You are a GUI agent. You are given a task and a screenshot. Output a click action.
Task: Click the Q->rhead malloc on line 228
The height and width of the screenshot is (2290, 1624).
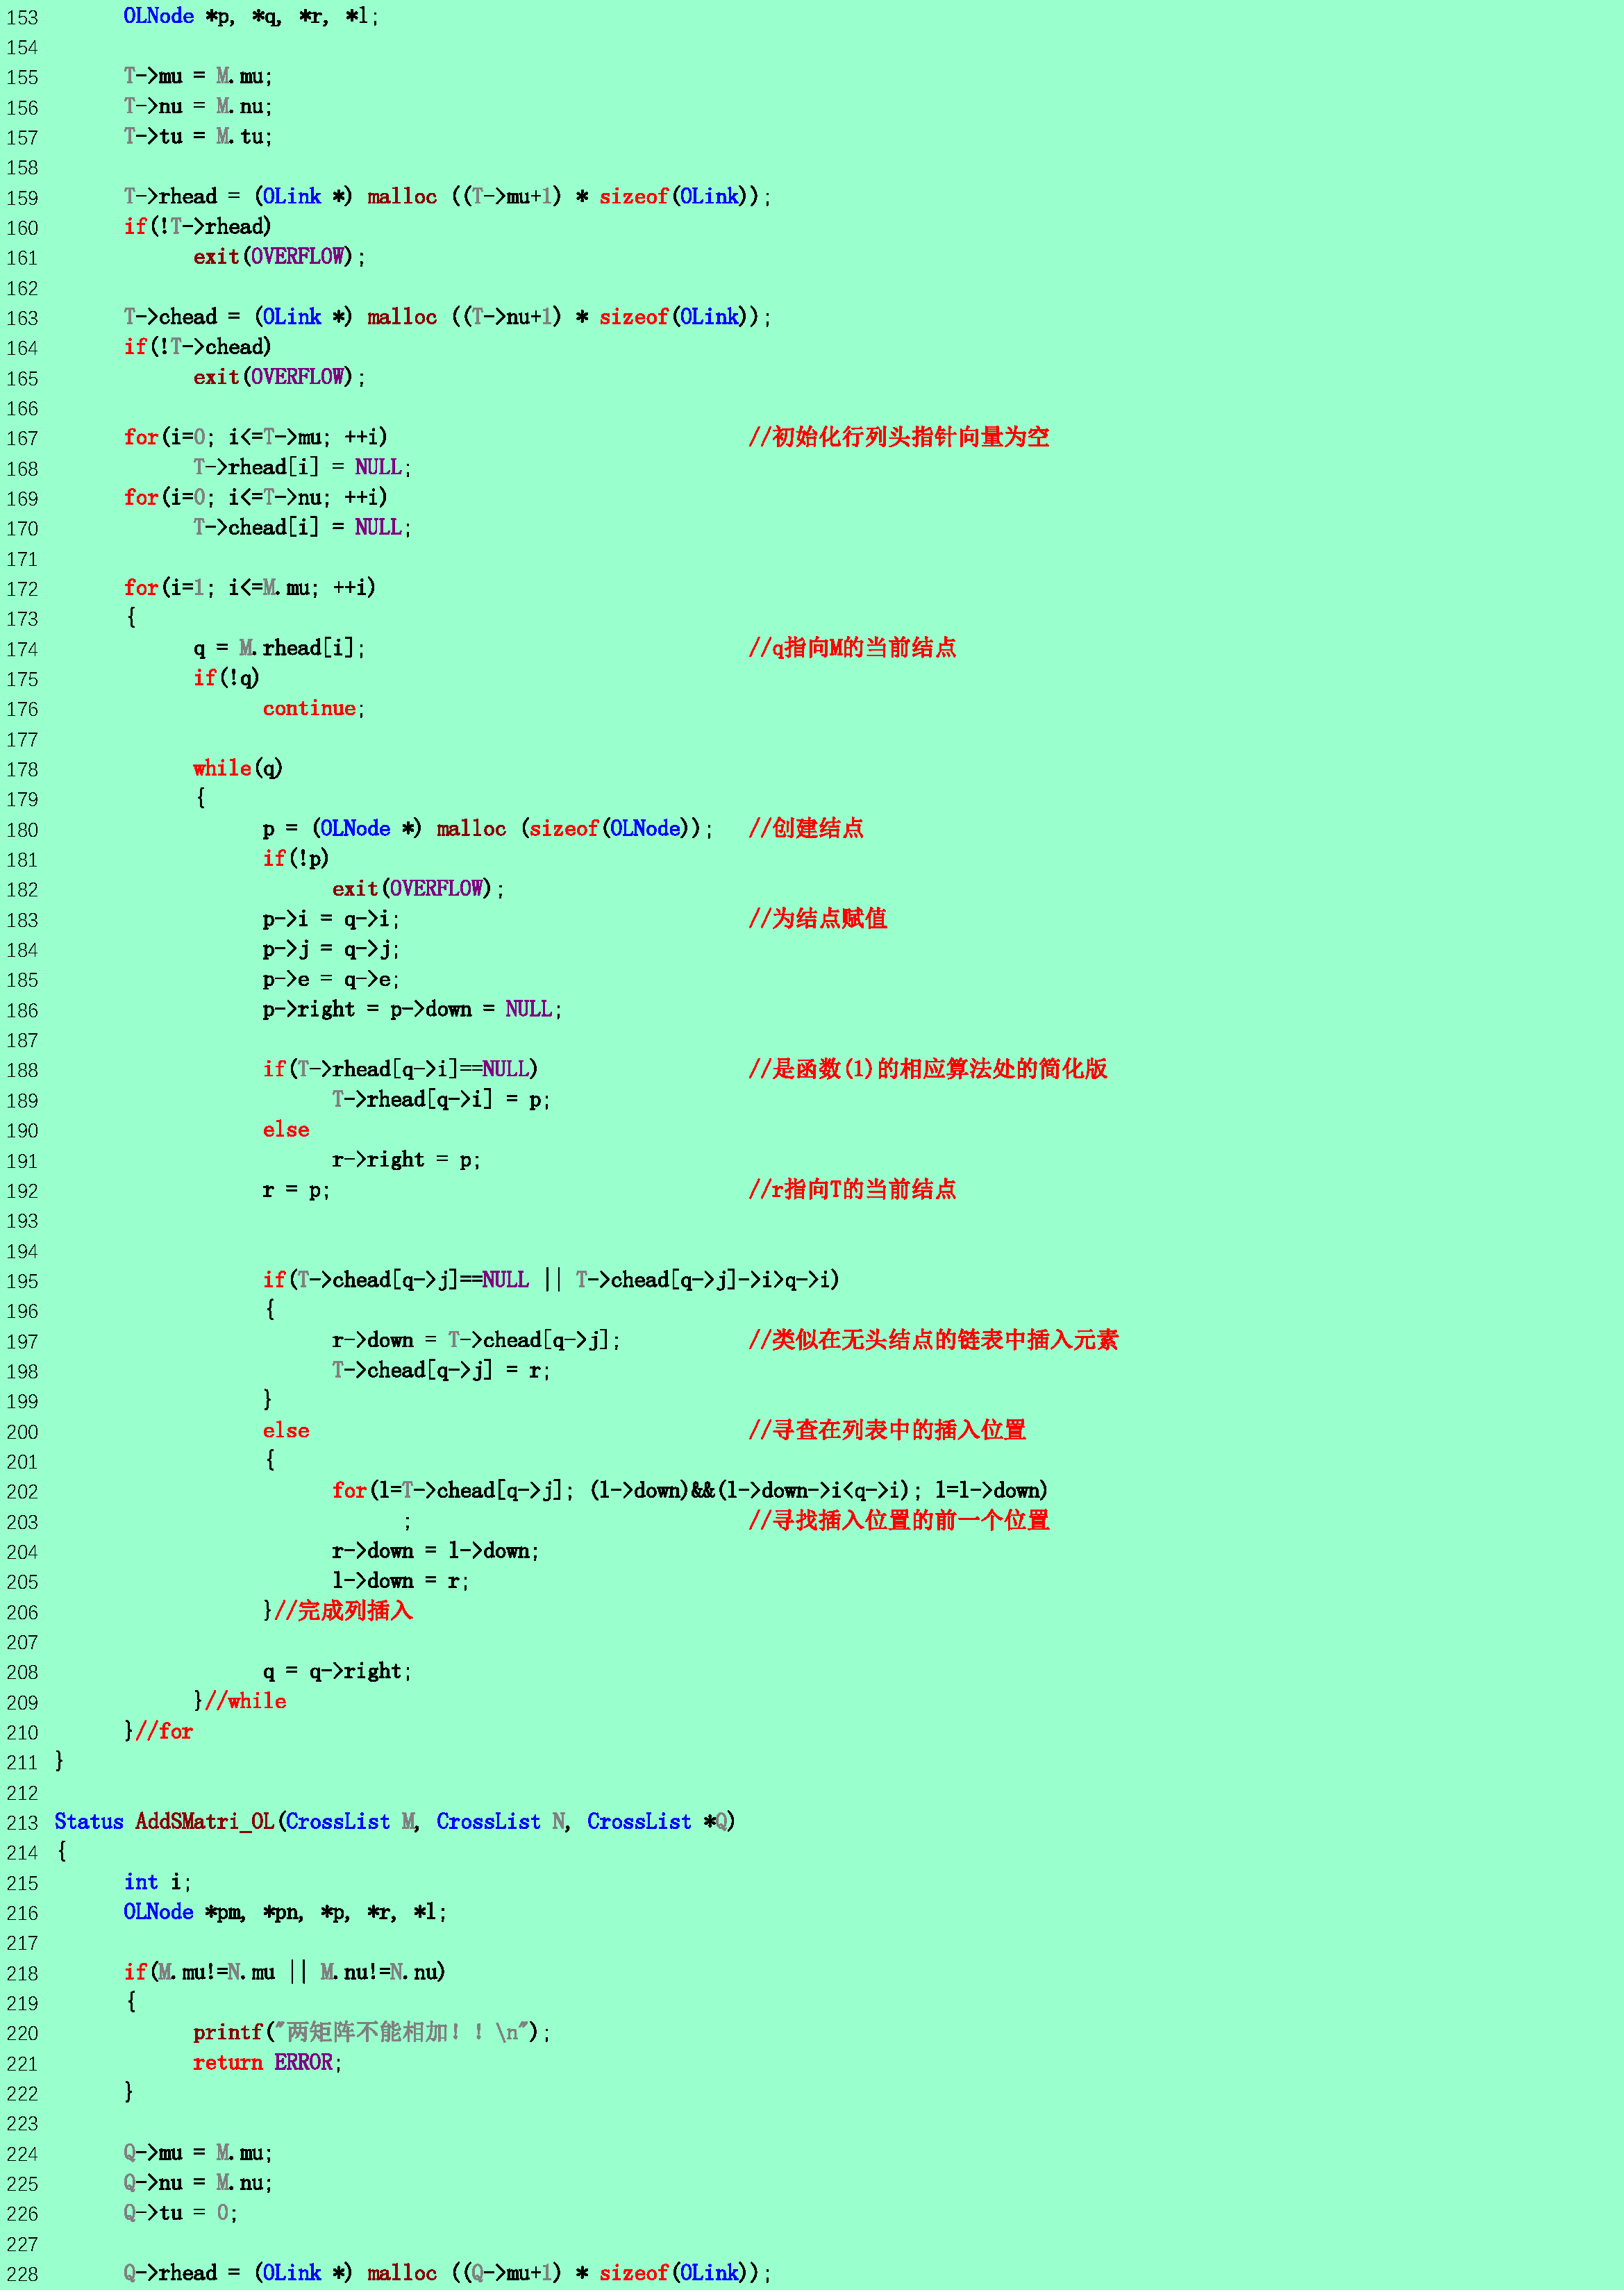[x=447, y=2273]
